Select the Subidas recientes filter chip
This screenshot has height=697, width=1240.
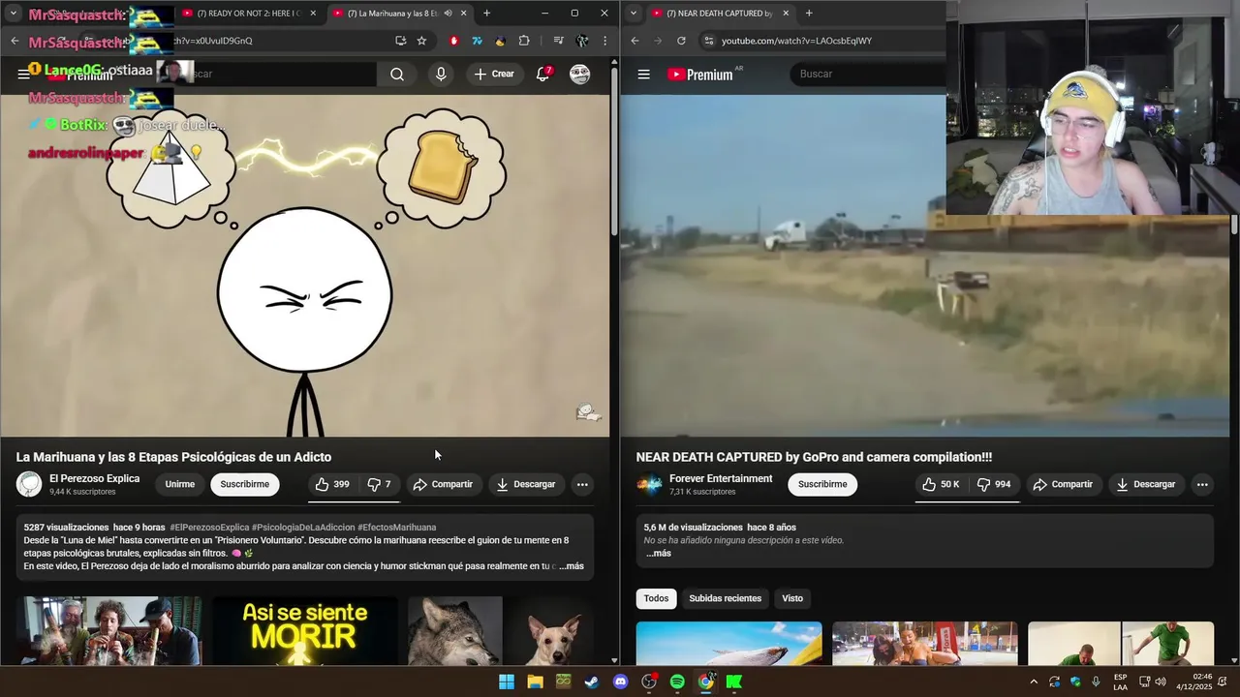(x=725, y=598)
